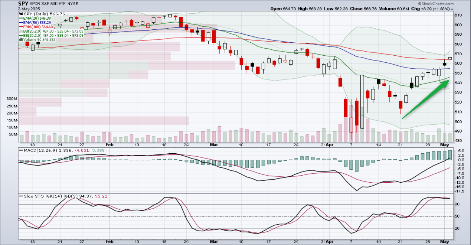Click the candlestick icon beside SPY (Daily)
Viewport: 471px width, 245px height.
pyautogui.click(x=20, y=14)
